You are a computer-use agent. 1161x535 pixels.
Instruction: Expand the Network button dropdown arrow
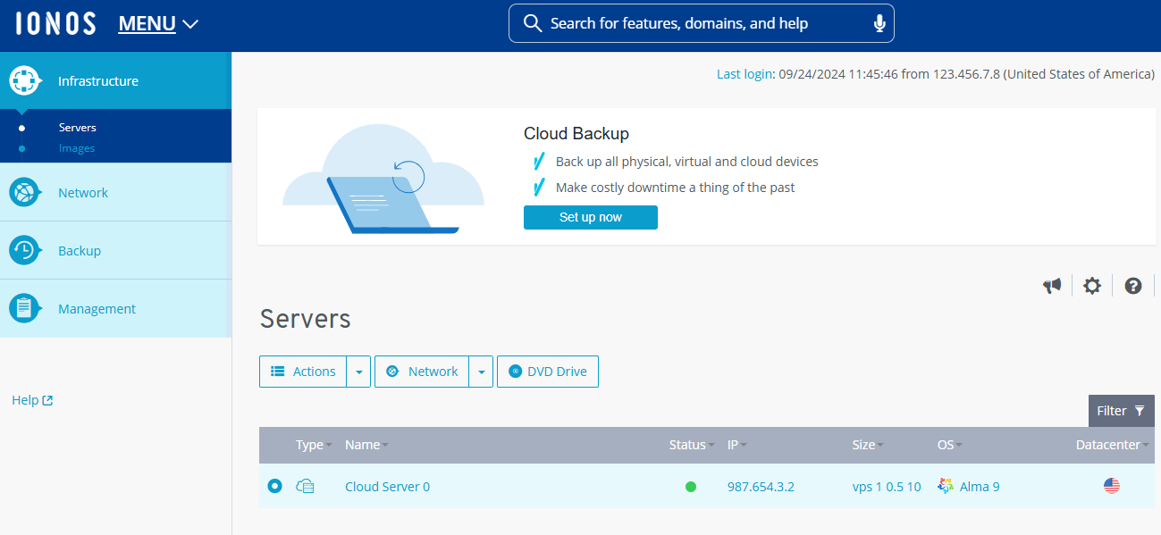tap(481, 372)
